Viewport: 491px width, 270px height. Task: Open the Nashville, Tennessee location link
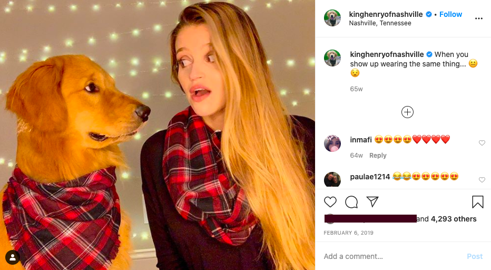[380, 23]
